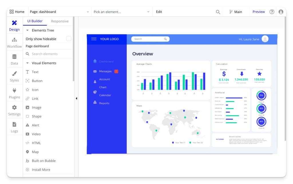Screen dimensions: 293x184
Task: Click Calendar in the dashboard sidebar
Action: (x=105, y=95)
